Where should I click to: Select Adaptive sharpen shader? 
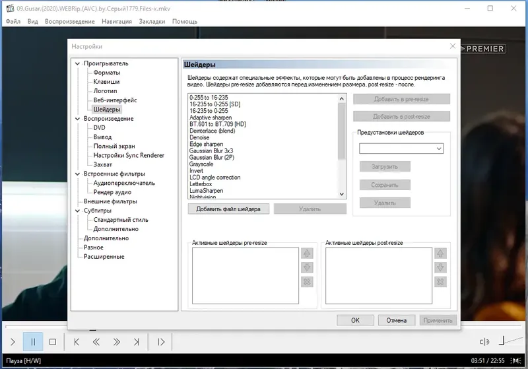pos(211,117)
